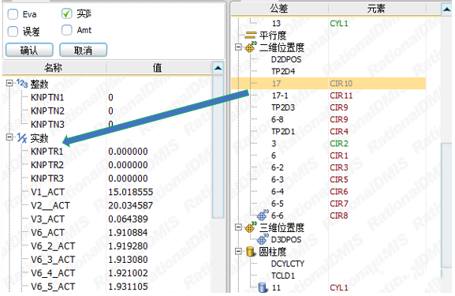Click the 2D position icon beside 6-6
The width and height of the screenshot is (455, 296).
[263, 215]
